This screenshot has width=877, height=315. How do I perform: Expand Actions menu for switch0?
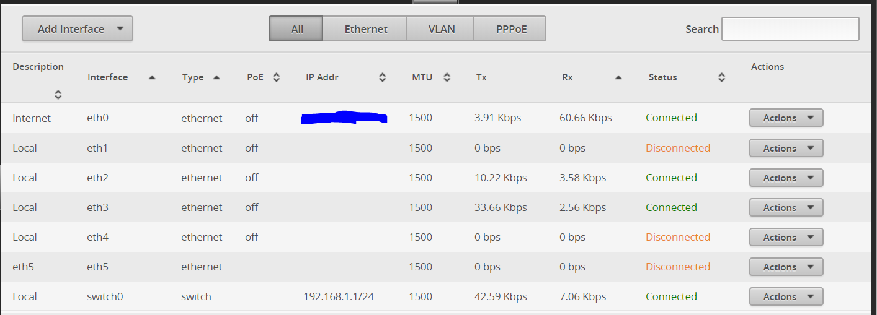pos(786,296)
